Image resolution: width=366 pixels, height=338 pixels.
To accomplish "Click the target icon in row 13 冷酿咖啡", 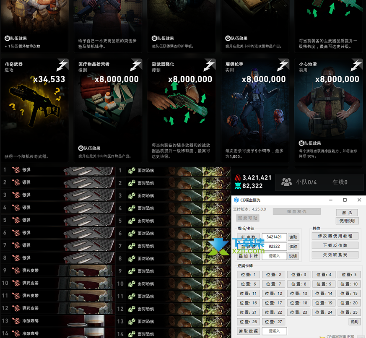I will [16, 321].
